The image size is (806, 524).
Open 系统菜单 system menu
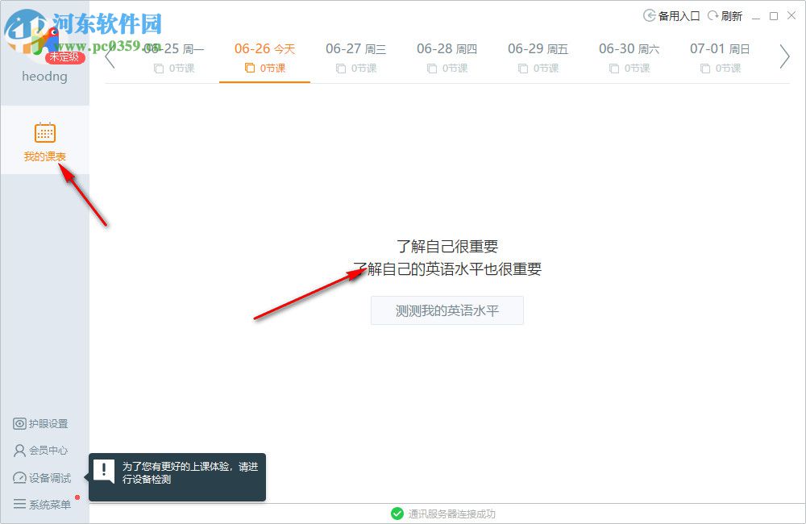(x=42, y=504)
